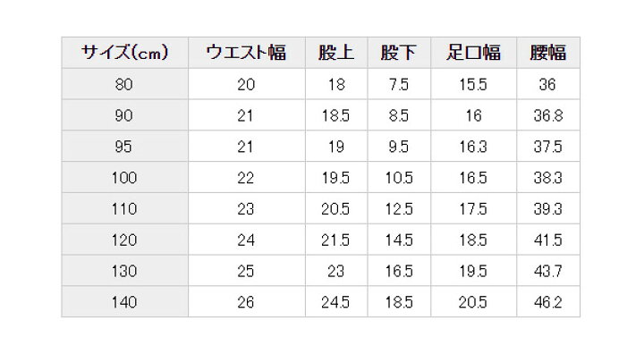Click the 股上 column header
644x354 pixels.
pos(336,53)
